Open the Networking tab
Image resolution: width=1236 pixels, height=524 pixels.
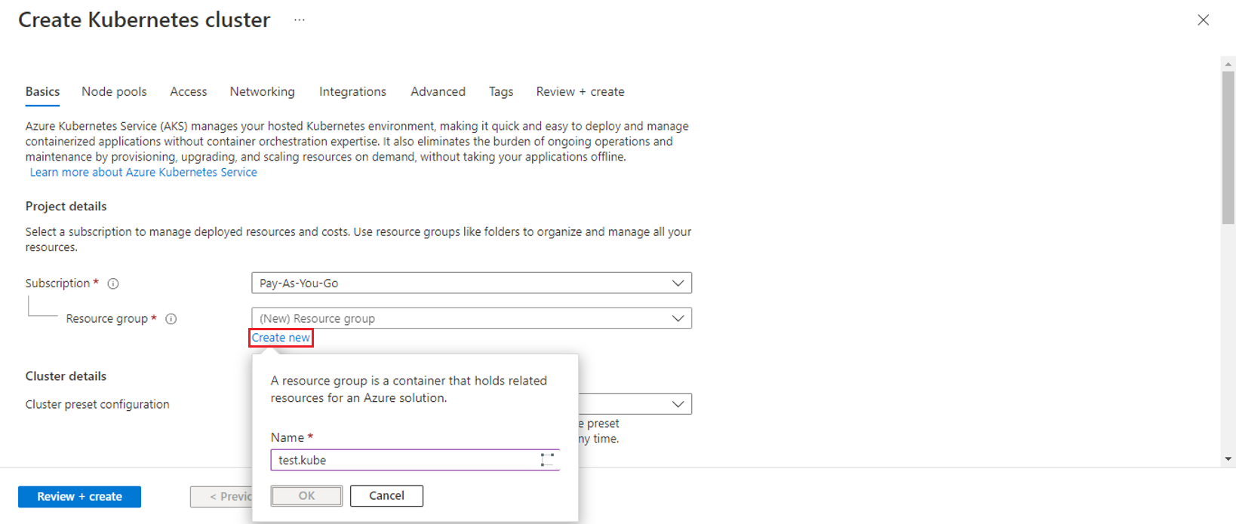(262, 91)
